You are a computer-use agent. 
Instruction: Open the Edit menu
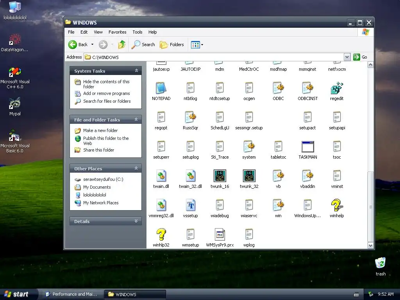84,32
